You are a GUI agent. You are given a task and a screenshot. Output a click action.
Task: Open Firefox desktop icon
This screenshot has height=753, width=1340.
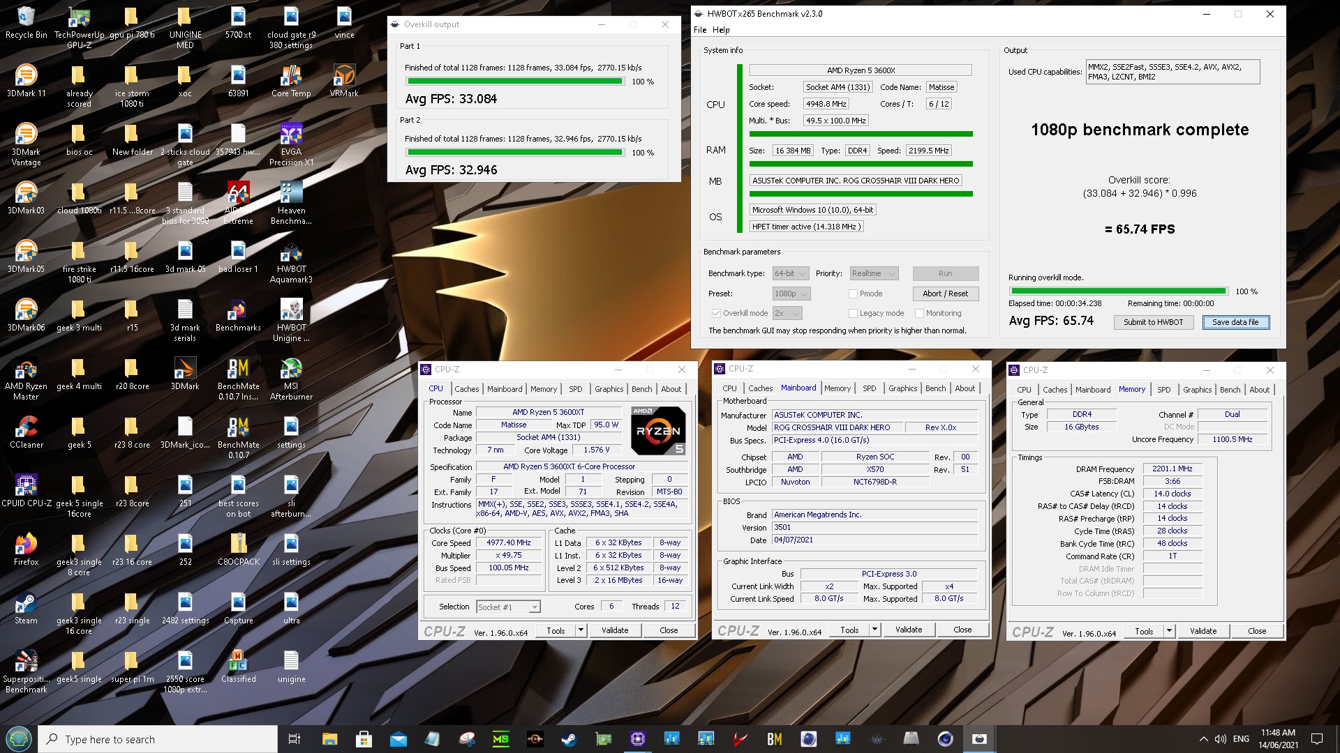click(26, 549)
